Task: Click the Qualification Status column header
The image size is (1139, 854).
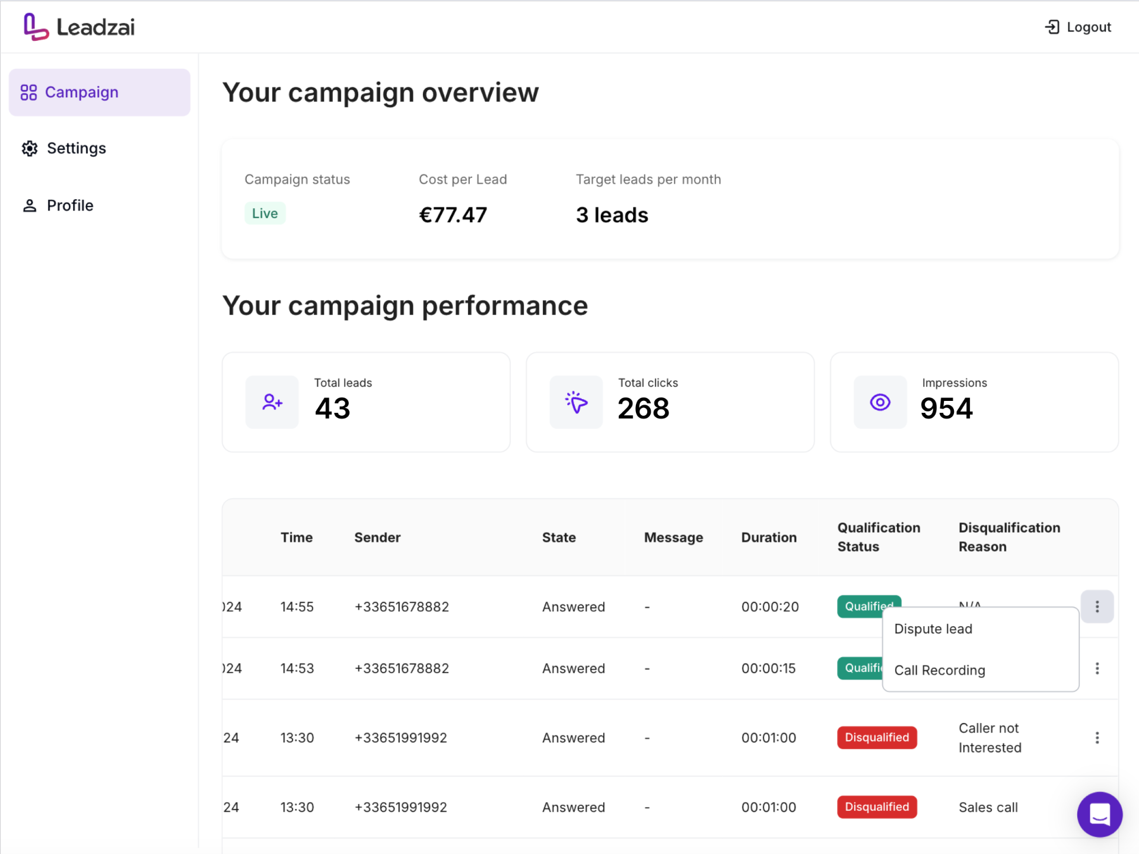Action: (879, 537)
